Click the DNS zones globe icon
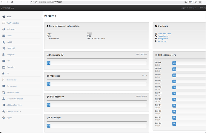The width and height of the screenshot is (206, 133). pos(4,29)
